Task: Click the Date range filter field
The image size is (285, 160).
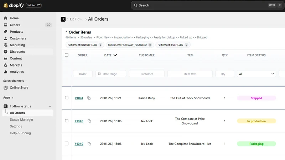Action: (111, 74)
